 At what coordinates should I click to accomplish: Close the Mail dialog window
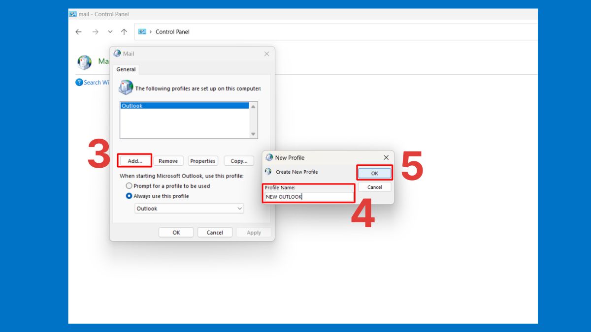(x=267, y=54)
